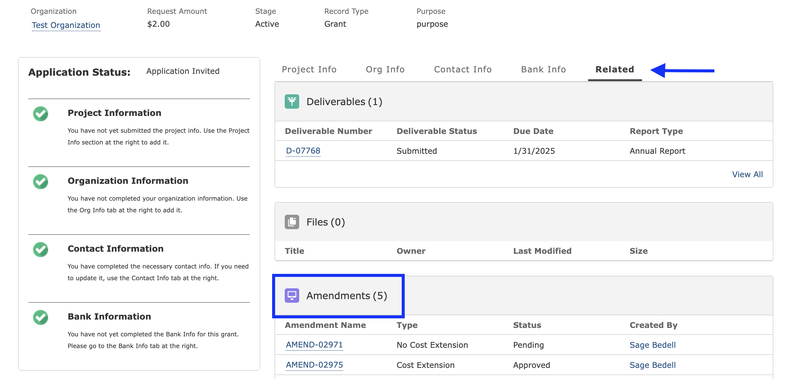Click the Grant record type value

[x=335, y=24]
